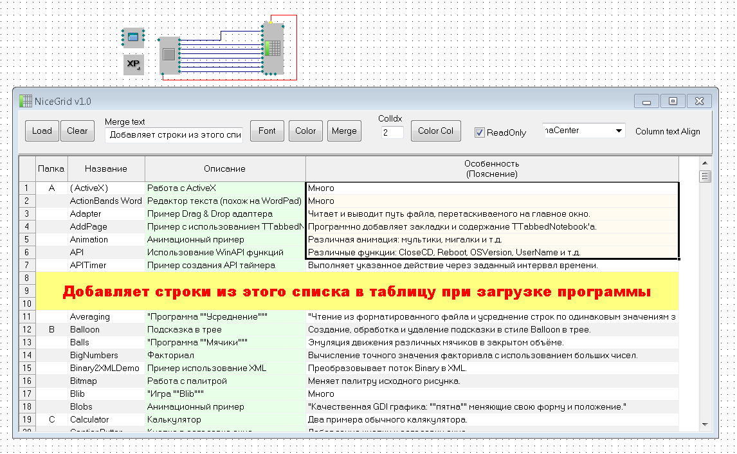Select the Binary2XMLDemo name cell

tap(106, 368)
